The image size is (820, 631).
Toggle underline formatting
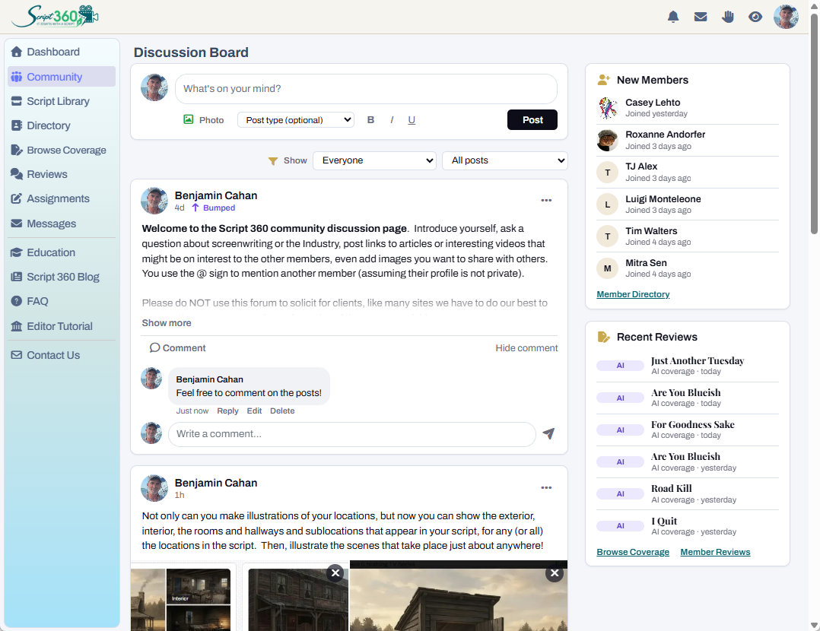tap(412, 120)
